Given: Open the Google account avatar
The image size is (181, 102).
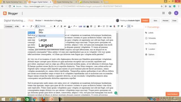Looking at the screenshot, I should coord(176,13).
